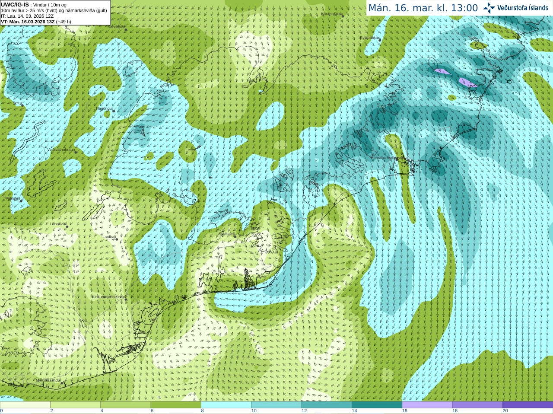Click the Kárahnjúkar station label
The height and width of the screenshot is (414, 553).
(332, 14)
